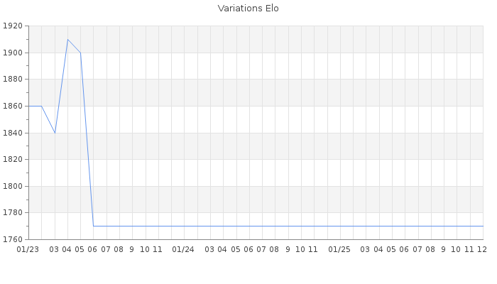The height and width of the screenshot is (284, 497).
Task: Click the 1760 y-axis label
Action: (x=13, y=239)
